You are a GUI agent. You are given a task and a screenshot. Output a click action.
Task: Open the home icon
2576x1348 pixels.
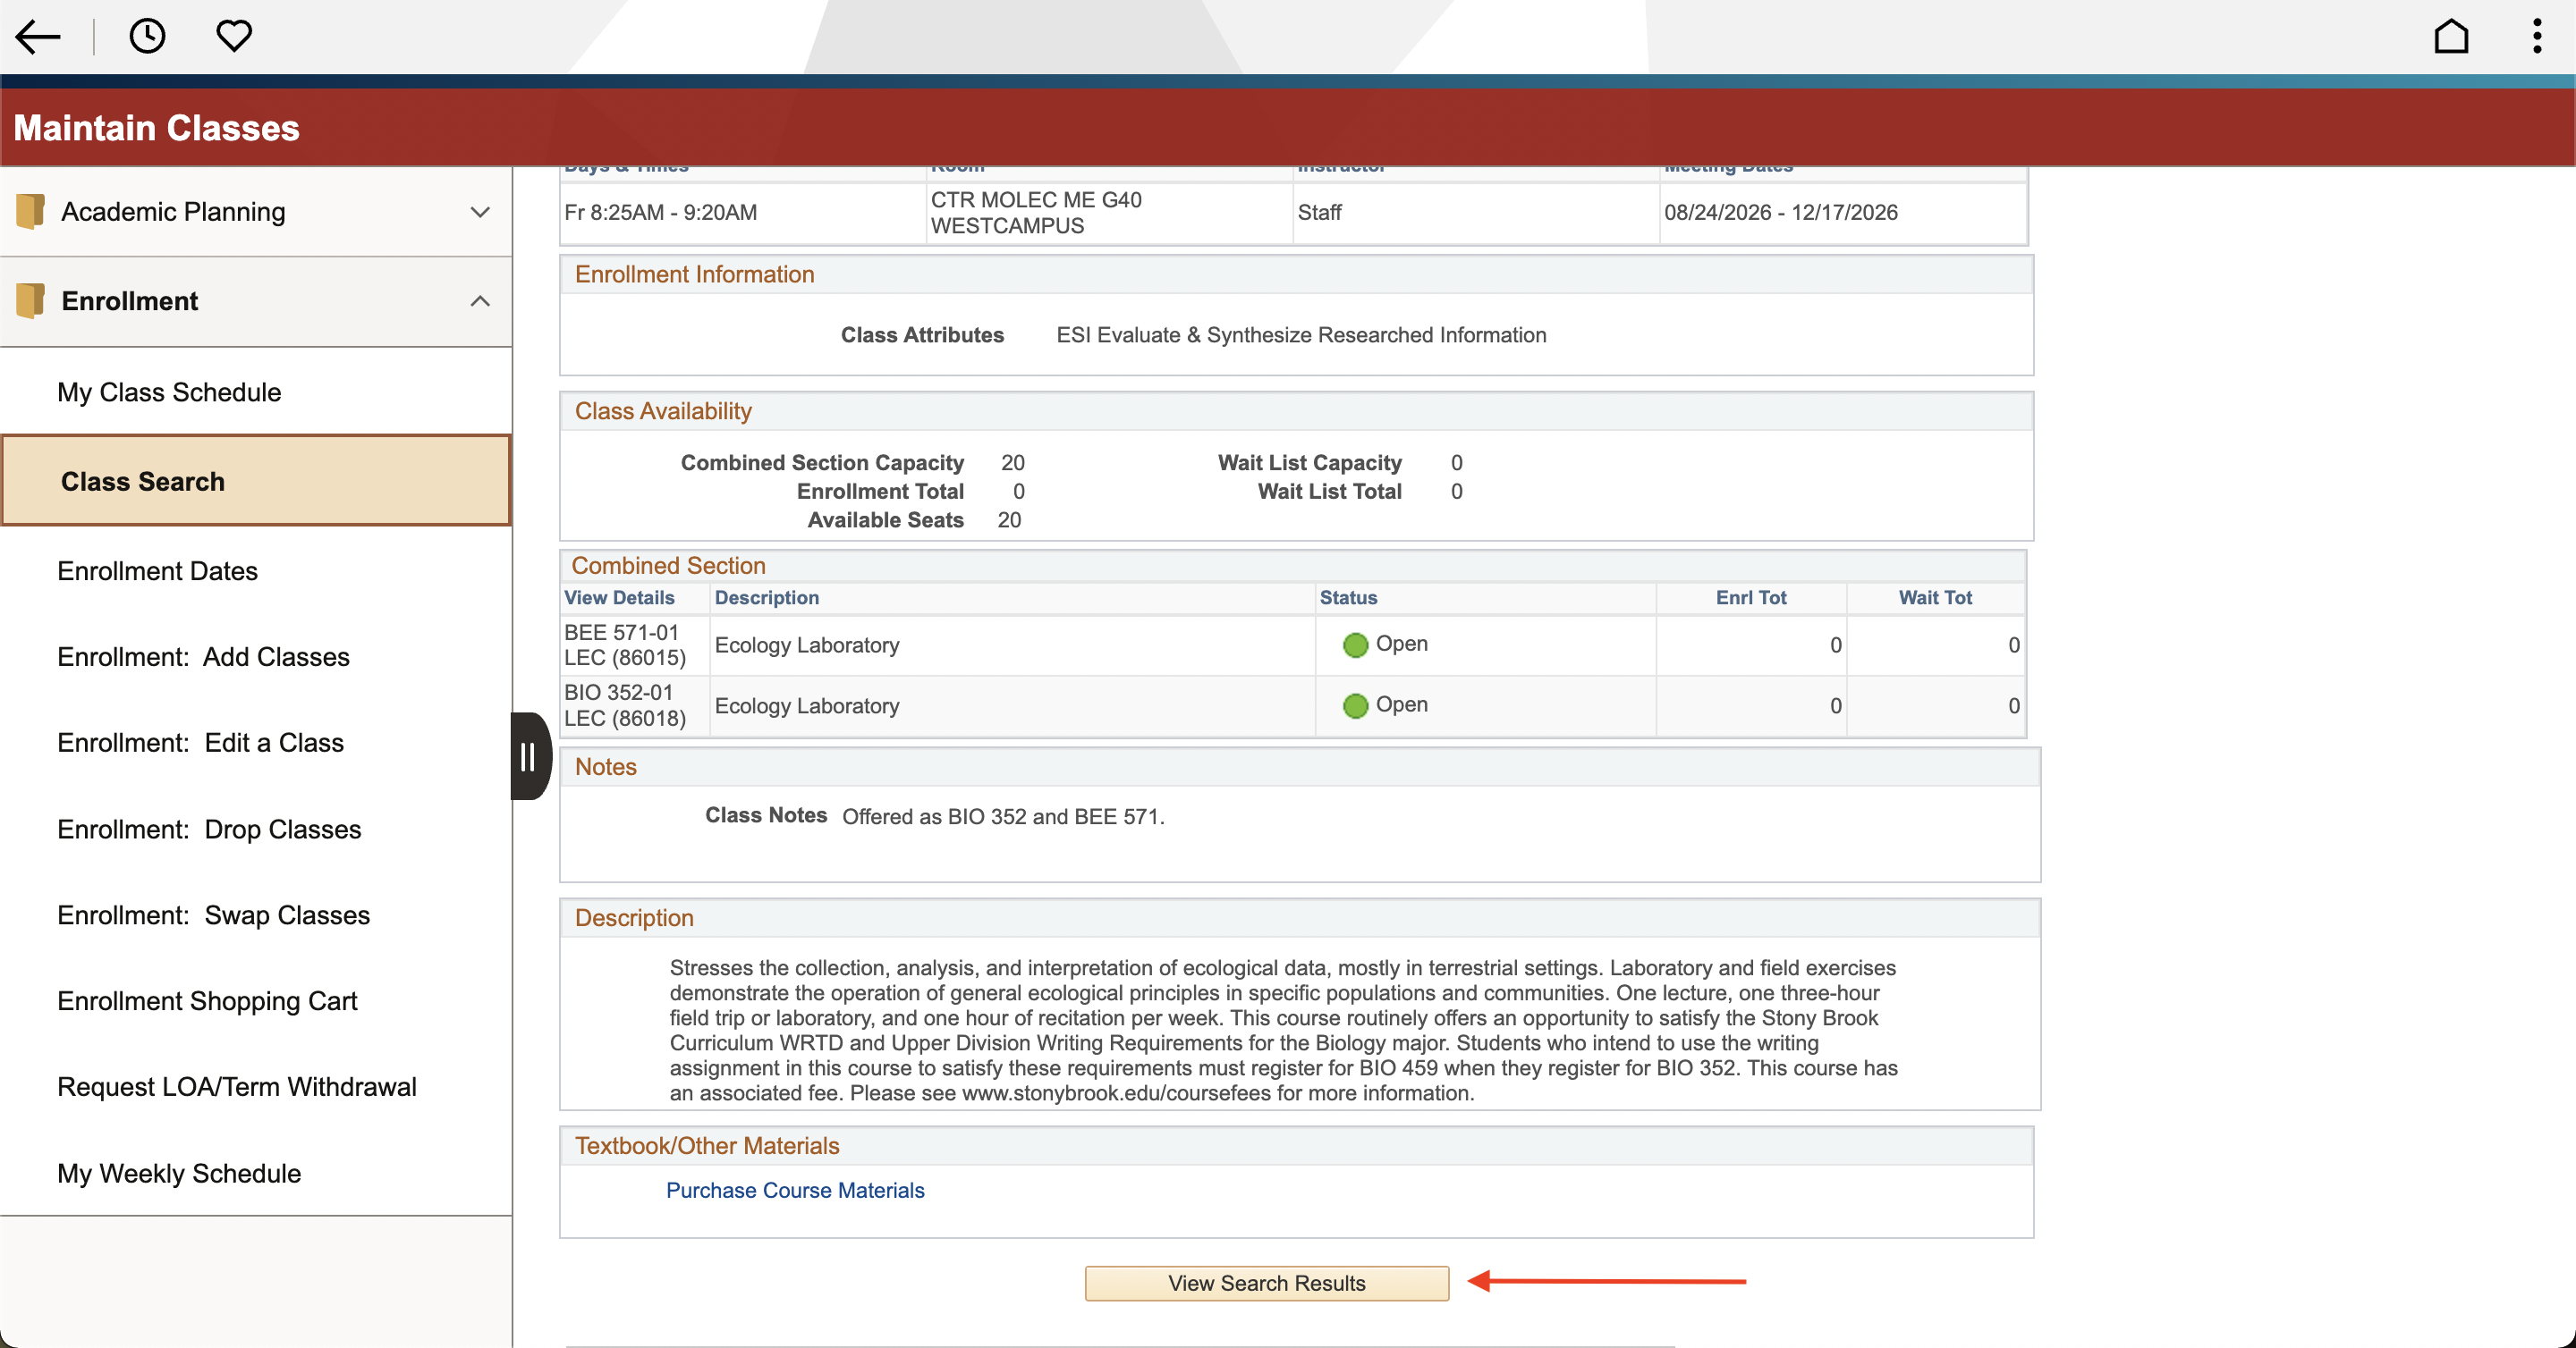coord(2451,37)
